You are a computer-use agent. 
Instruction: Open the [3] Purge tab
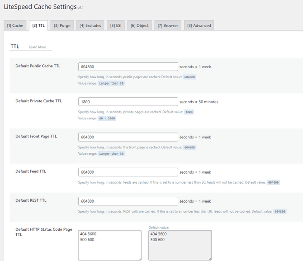point(62,25)
